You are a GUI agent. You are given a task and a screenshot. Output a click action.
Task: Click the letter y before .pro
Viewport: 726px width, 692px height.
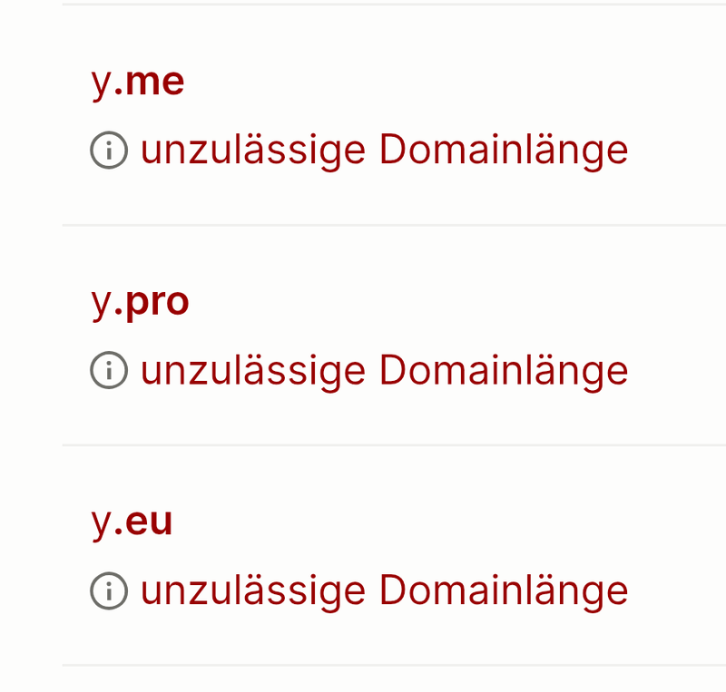pyautogui.click(x=101, y=304)
